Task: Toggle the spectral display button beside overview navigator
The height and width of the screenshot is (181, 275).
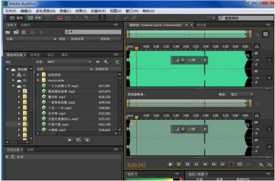Action: 265,34
